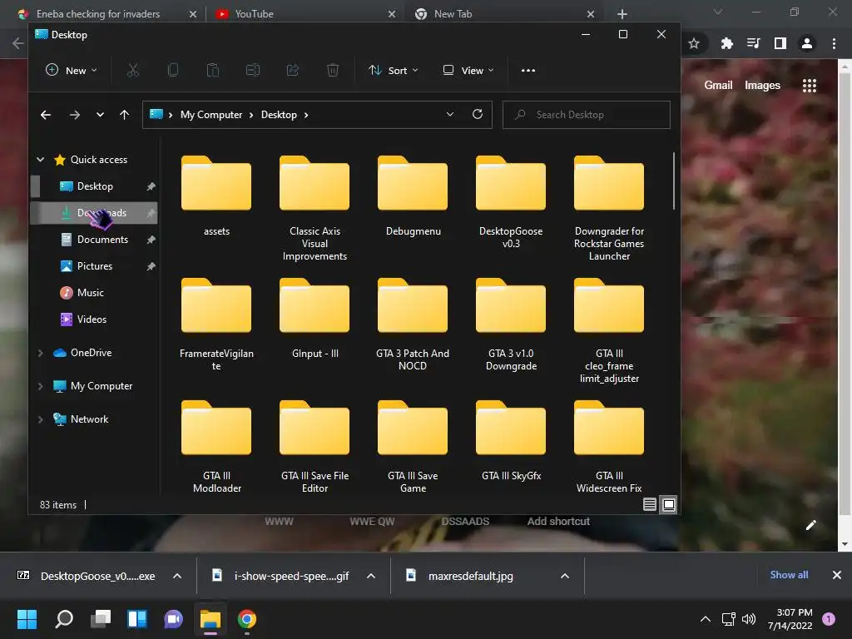
Task: Select GTA III Save File Editor folder
Action: click(315, 447)
